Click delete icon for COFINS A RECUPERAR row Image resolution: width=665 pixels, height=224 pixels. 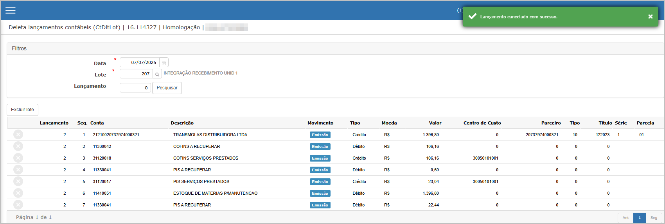[x=18, y=146]
